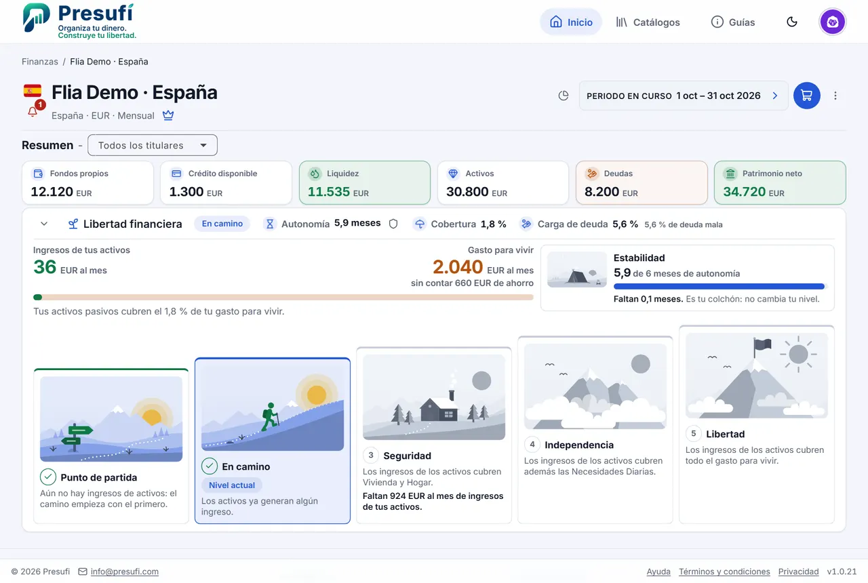Image resolution: width=868 pixels, height=583 pixels.
Task: Select the Seguridad cabin illustration
Action: click(x=434, y=397)
